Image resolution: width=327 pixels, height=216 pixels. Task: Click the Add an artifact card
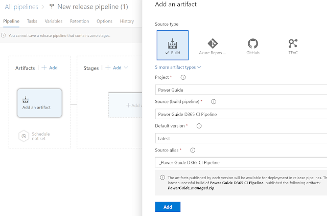39,103
